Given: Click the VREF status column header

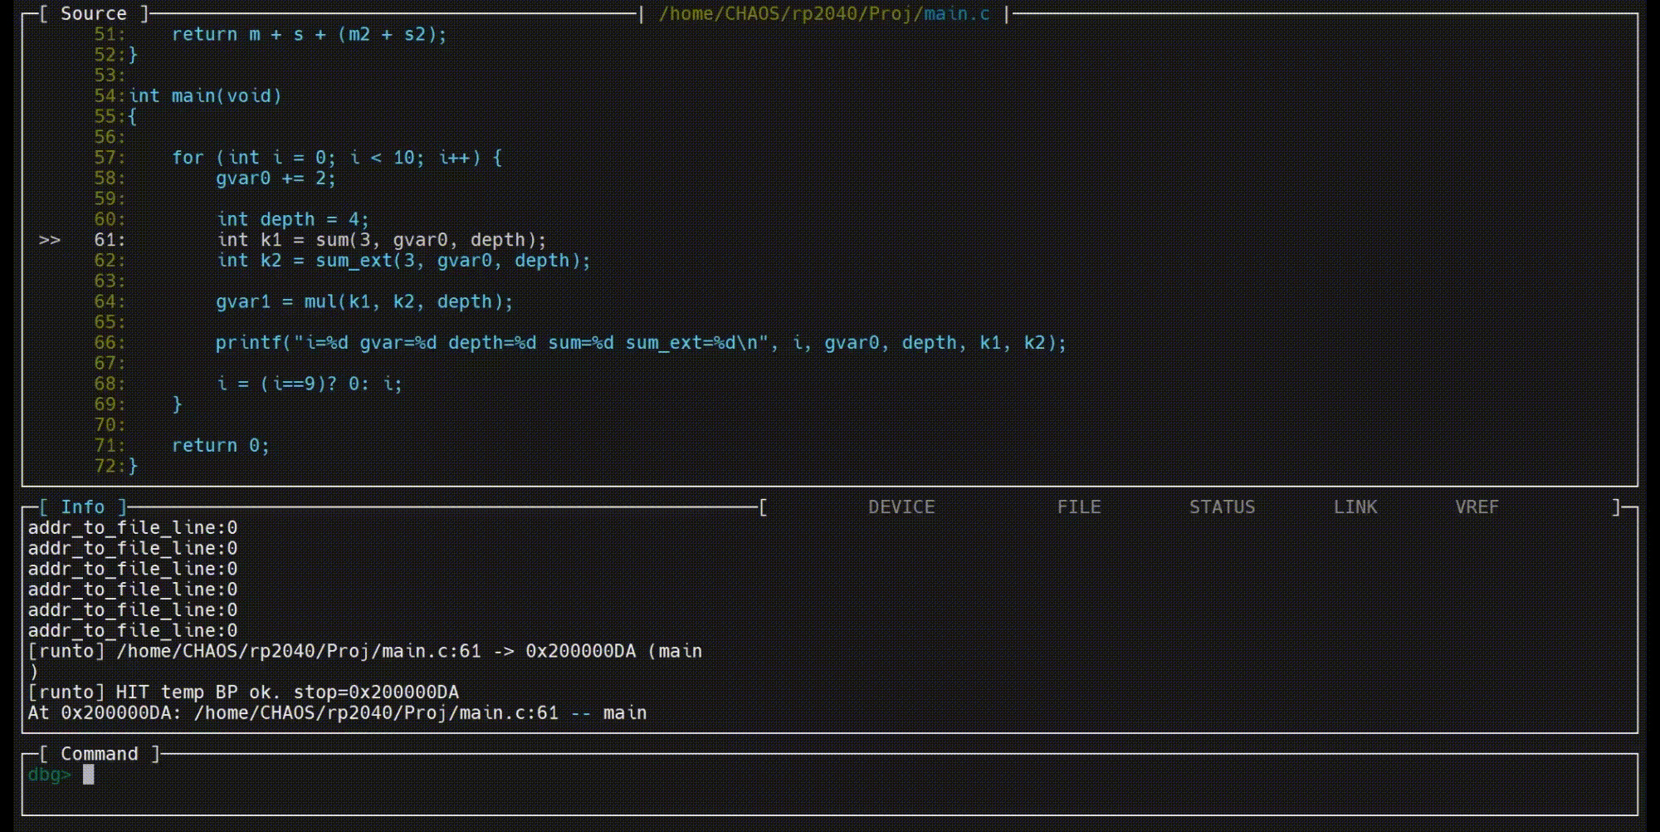Looking at the screenshot, I should 1476,507.
